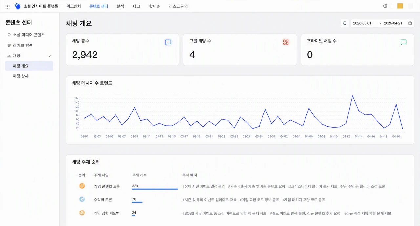The height and width of the screenshot is (226, 420).
Task: Open the 핫이슈 top menu
Action: click(155, 6)
